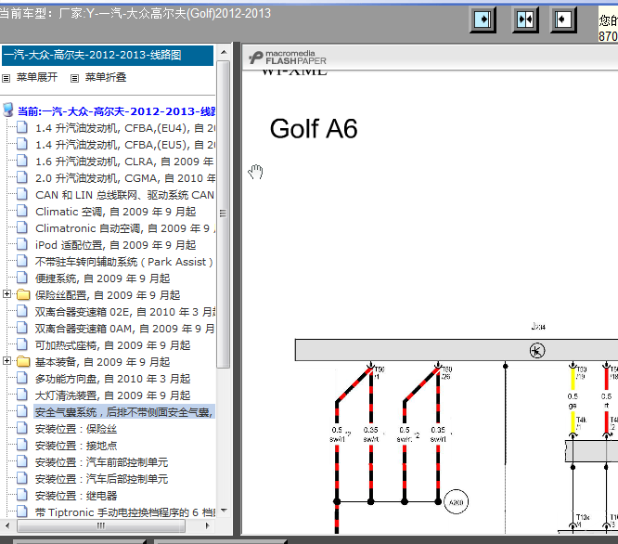Open 双离合器变速箱 0AM diagram
The image size is (618, 544).
125,329
